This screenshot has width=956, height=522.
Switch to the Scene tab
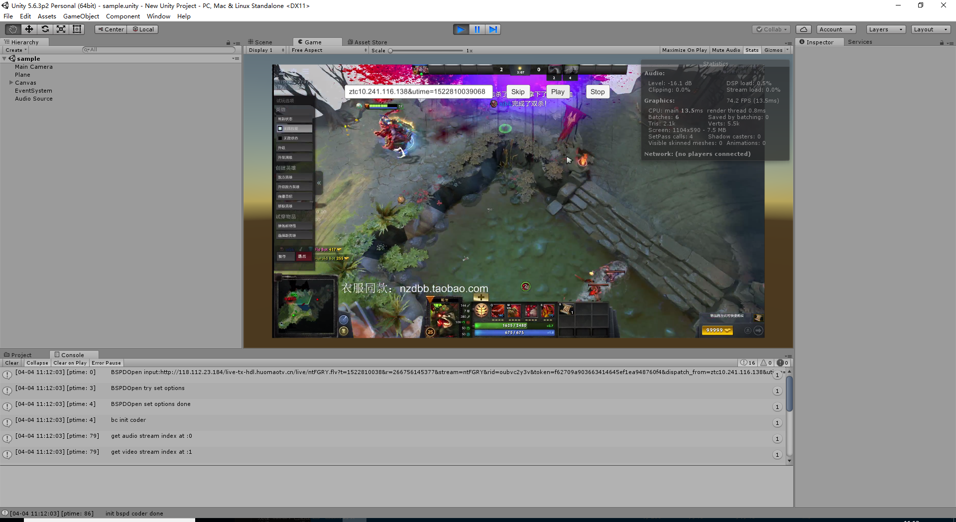260,42
